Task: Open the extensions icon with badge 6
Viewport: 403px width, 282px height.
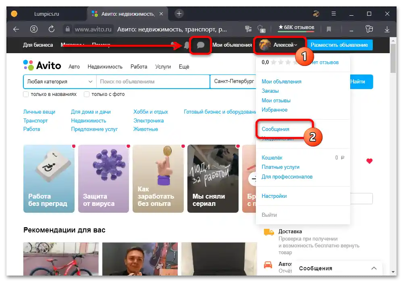Action: click(261, 29)
